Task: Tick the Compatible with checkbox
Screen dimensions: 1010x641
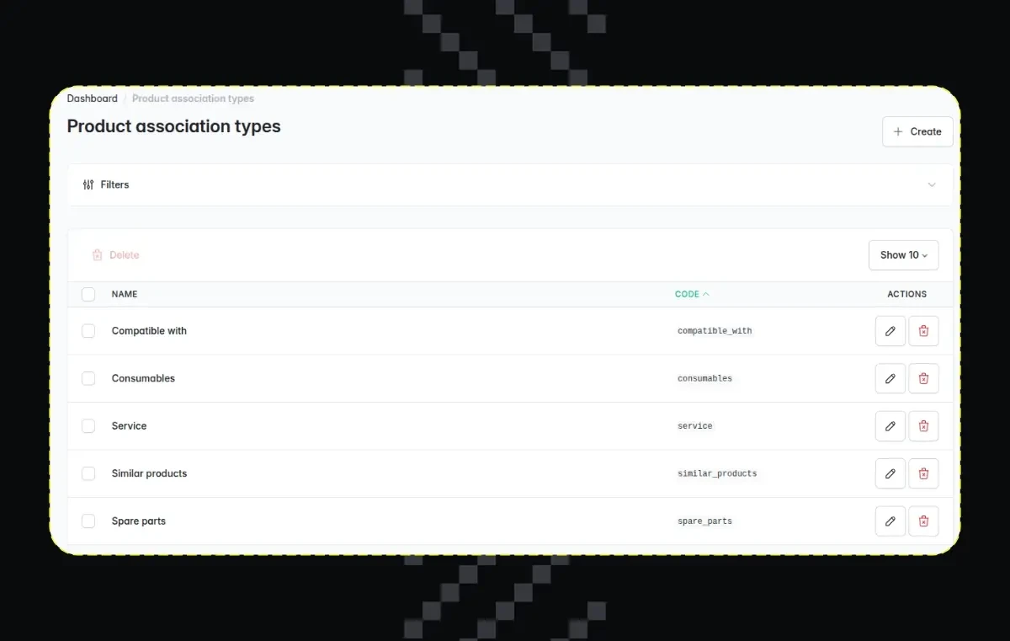Action: pyautogui.click(x=88, y=331)
